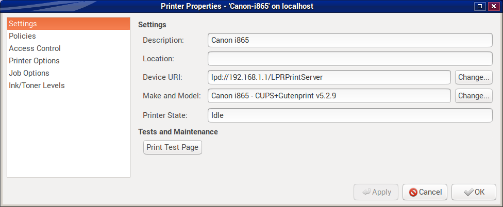Click the Make and Model text field
Screen dimensions: 503x207
coord(329,96)
